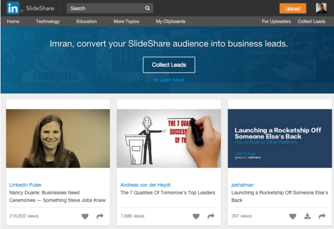Share The 7 Qualities presentation
The height and width of the screenshot is (229, 334).
click(211, 216)
